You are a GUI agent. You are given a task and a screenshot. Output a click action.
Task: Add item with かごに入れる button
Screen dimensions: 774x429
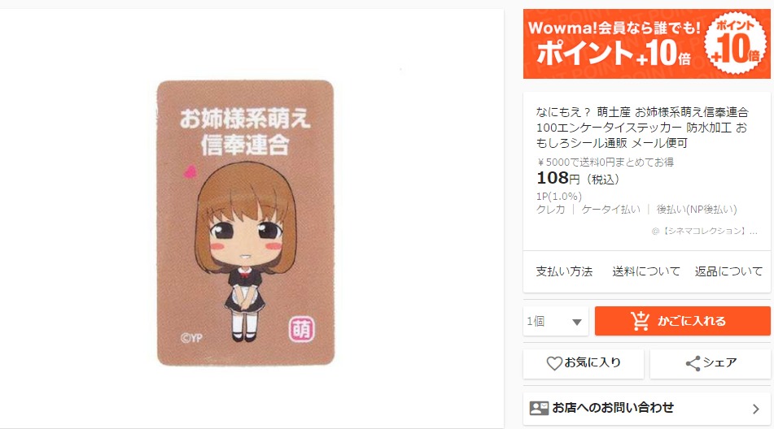683,321
